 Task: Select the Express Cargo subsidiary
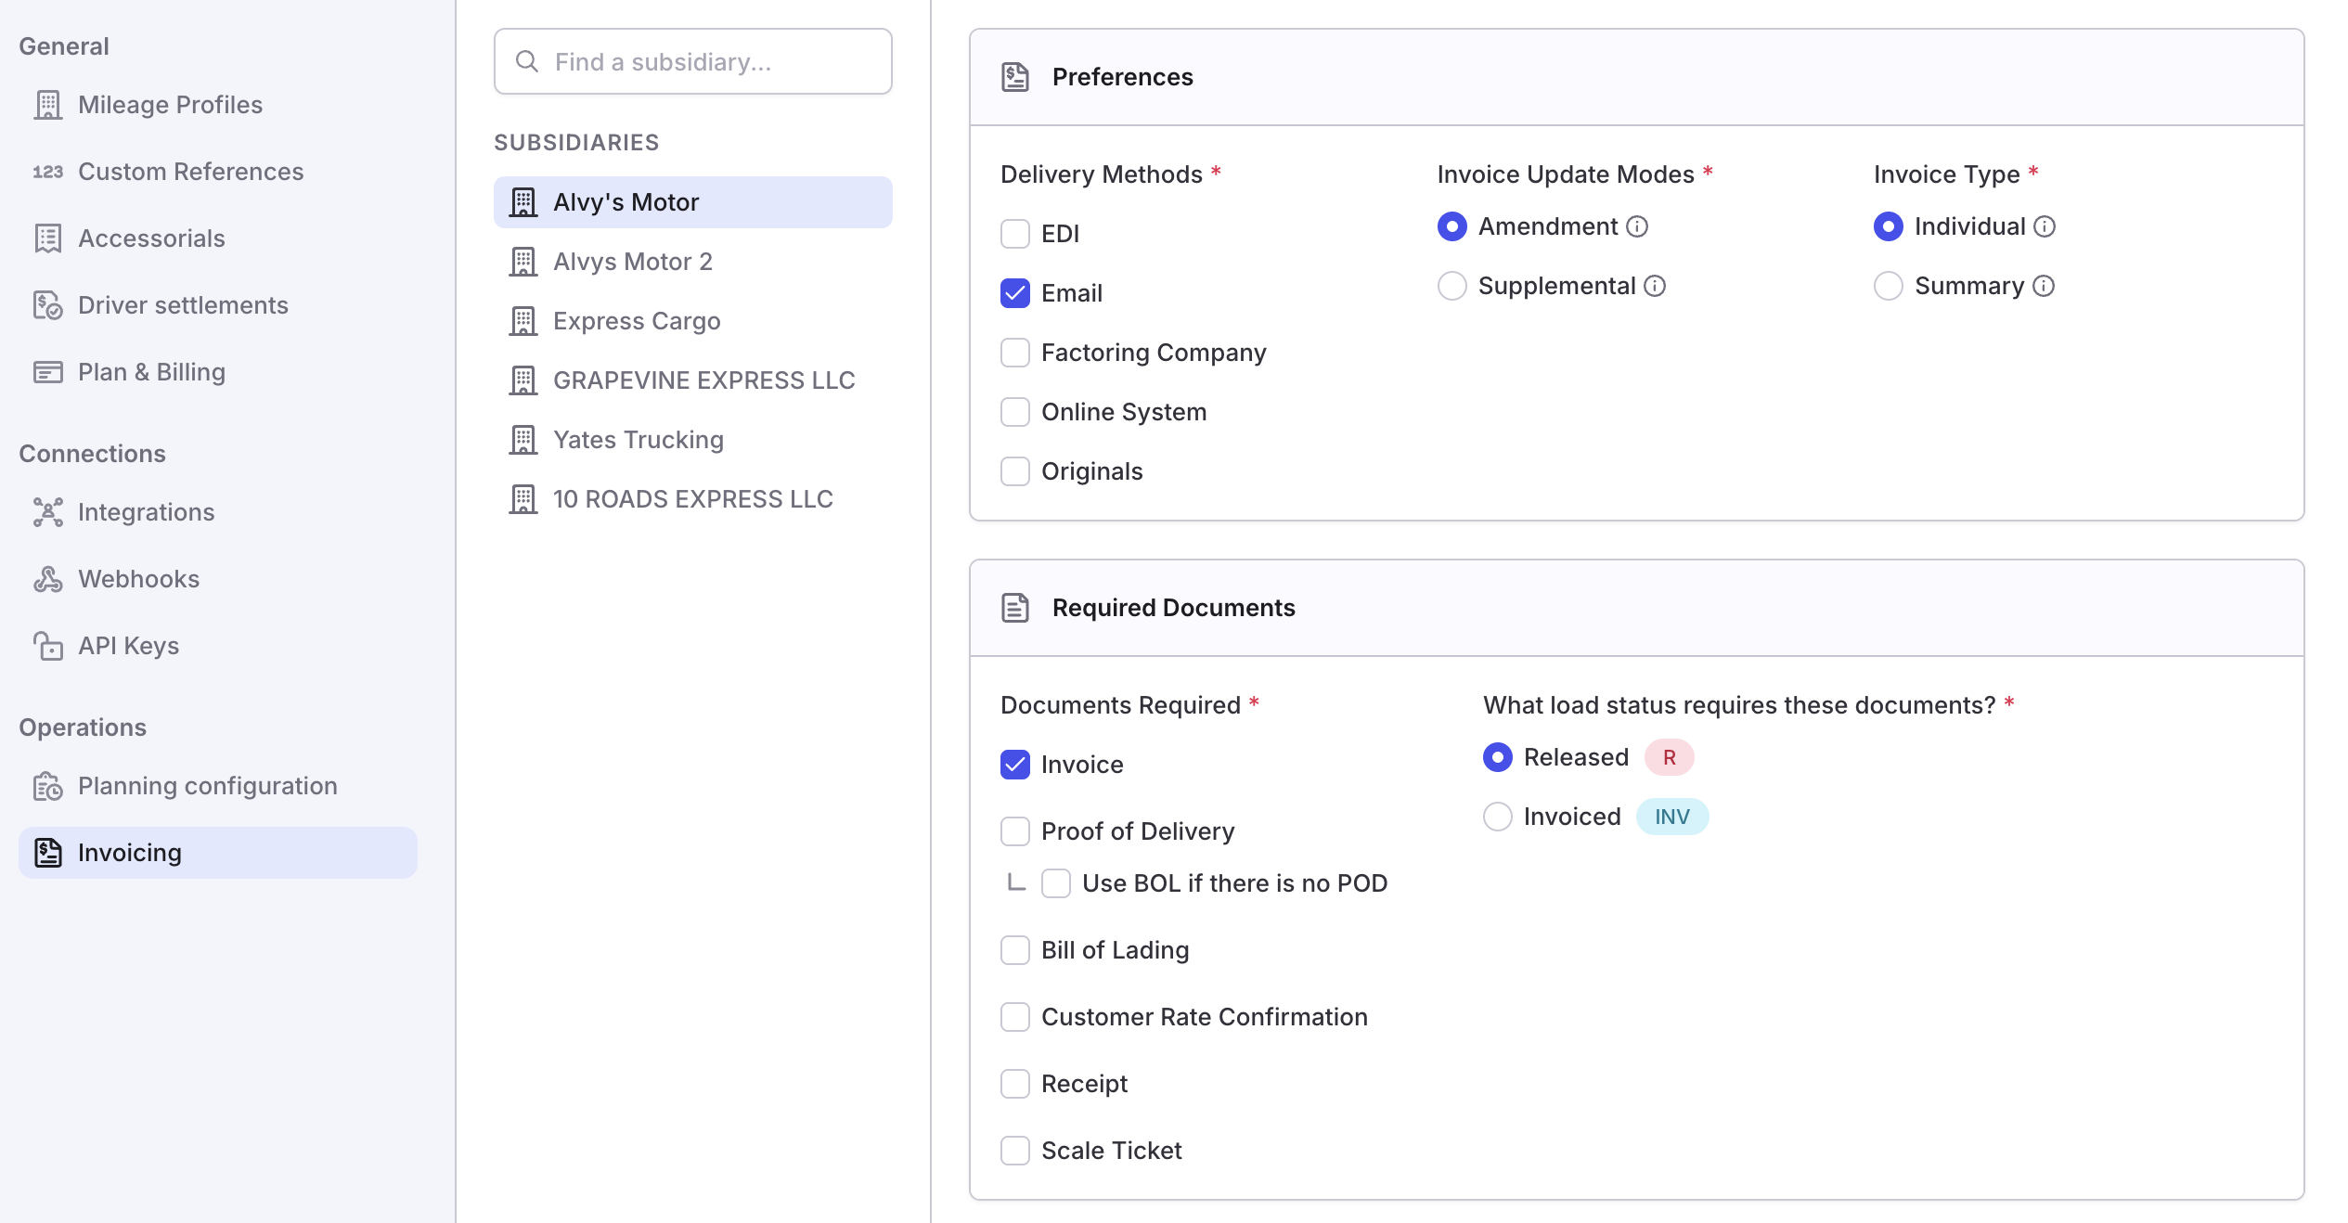[693, 321]
